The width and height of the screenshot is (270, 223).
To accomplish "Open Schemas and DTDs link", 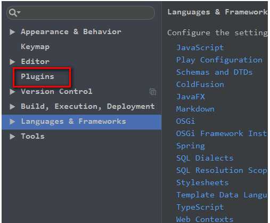I will tap(214, 72).
